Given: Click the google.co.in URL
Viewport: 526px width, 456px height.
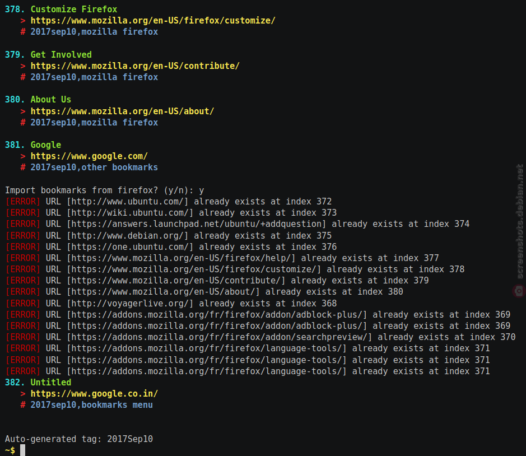Looking at the screenshot, I should 94,394.
